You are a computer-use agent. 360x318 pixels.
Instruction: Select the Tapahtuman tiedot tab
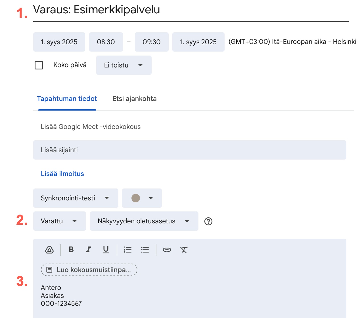[67, 99]
